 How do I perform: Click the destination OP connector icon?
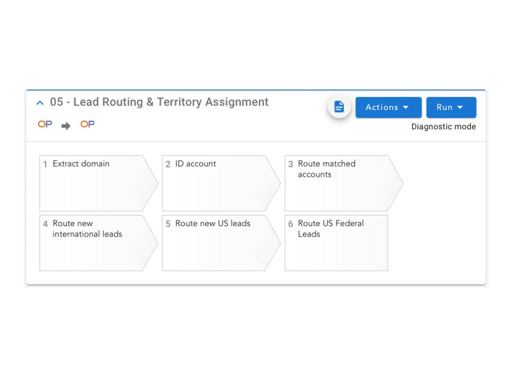[87, 124]
